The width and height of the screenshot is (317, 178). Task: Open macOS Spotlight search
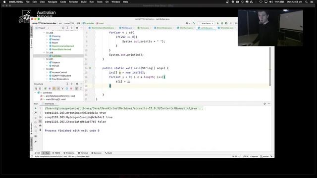click(x=307, y=2)
